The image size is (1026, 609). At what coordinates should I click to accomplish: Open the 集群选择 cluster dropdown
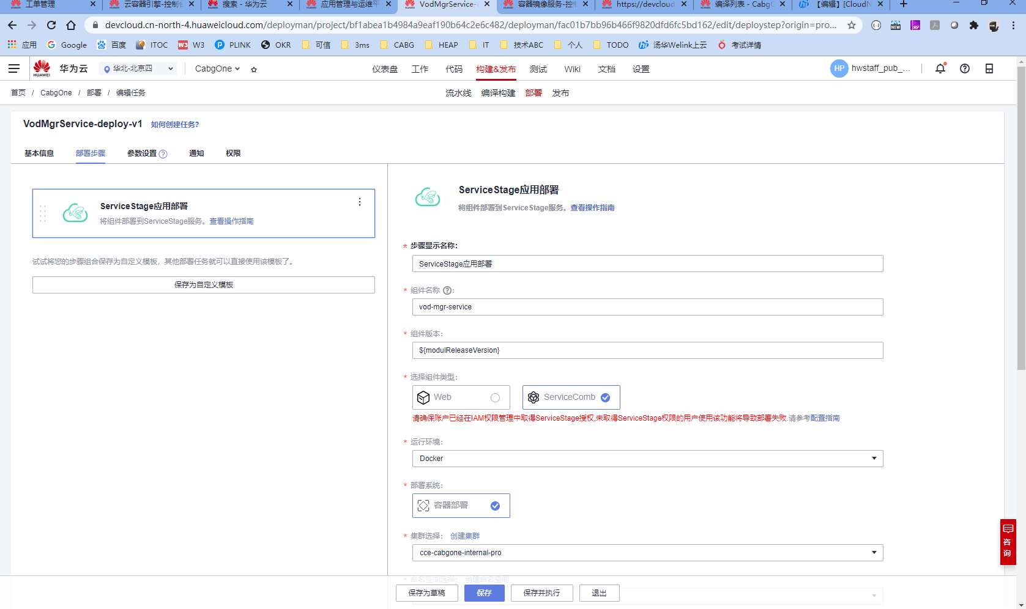point(648,553)
